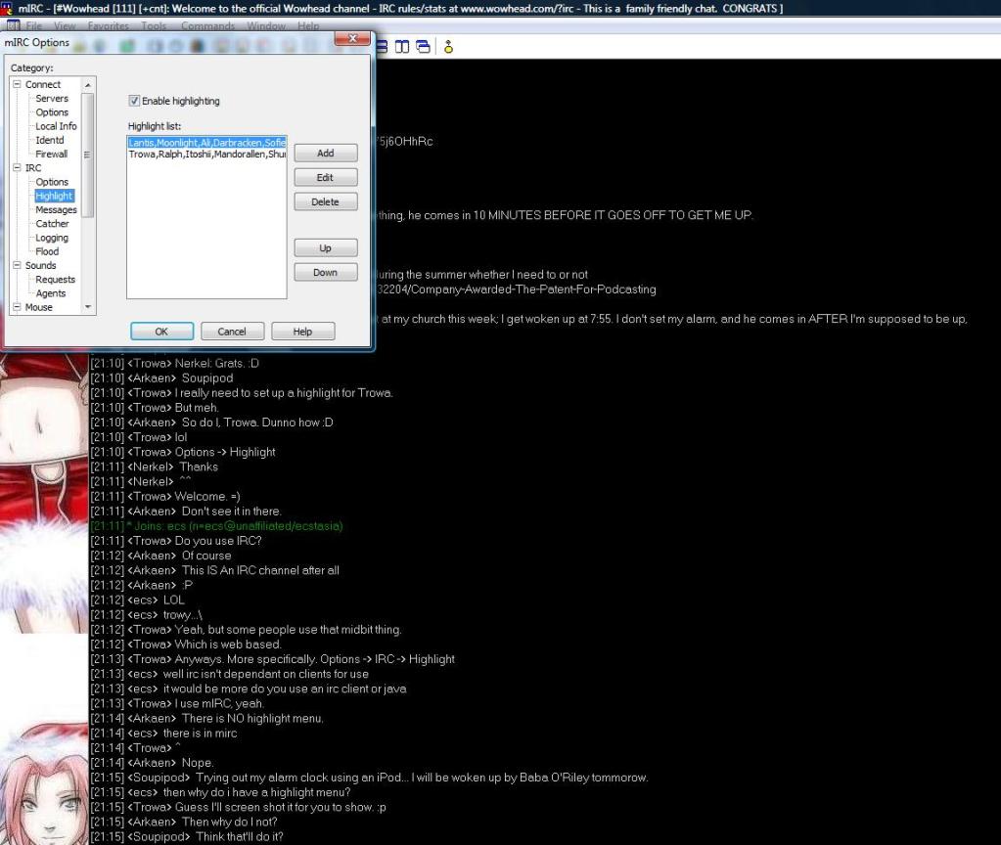Collapse the Sounds category node
Screen dimensions: 1001x845
(17, 265)
